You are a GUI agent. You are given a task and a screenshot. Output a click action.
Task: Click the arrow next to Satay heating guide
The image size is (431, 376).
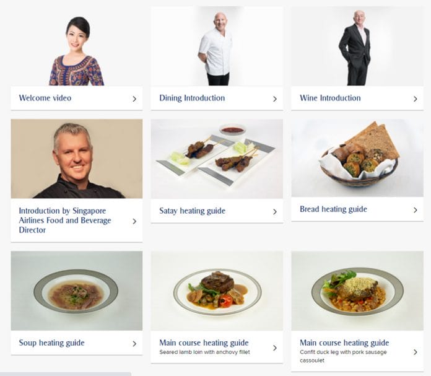coord(275,211)
